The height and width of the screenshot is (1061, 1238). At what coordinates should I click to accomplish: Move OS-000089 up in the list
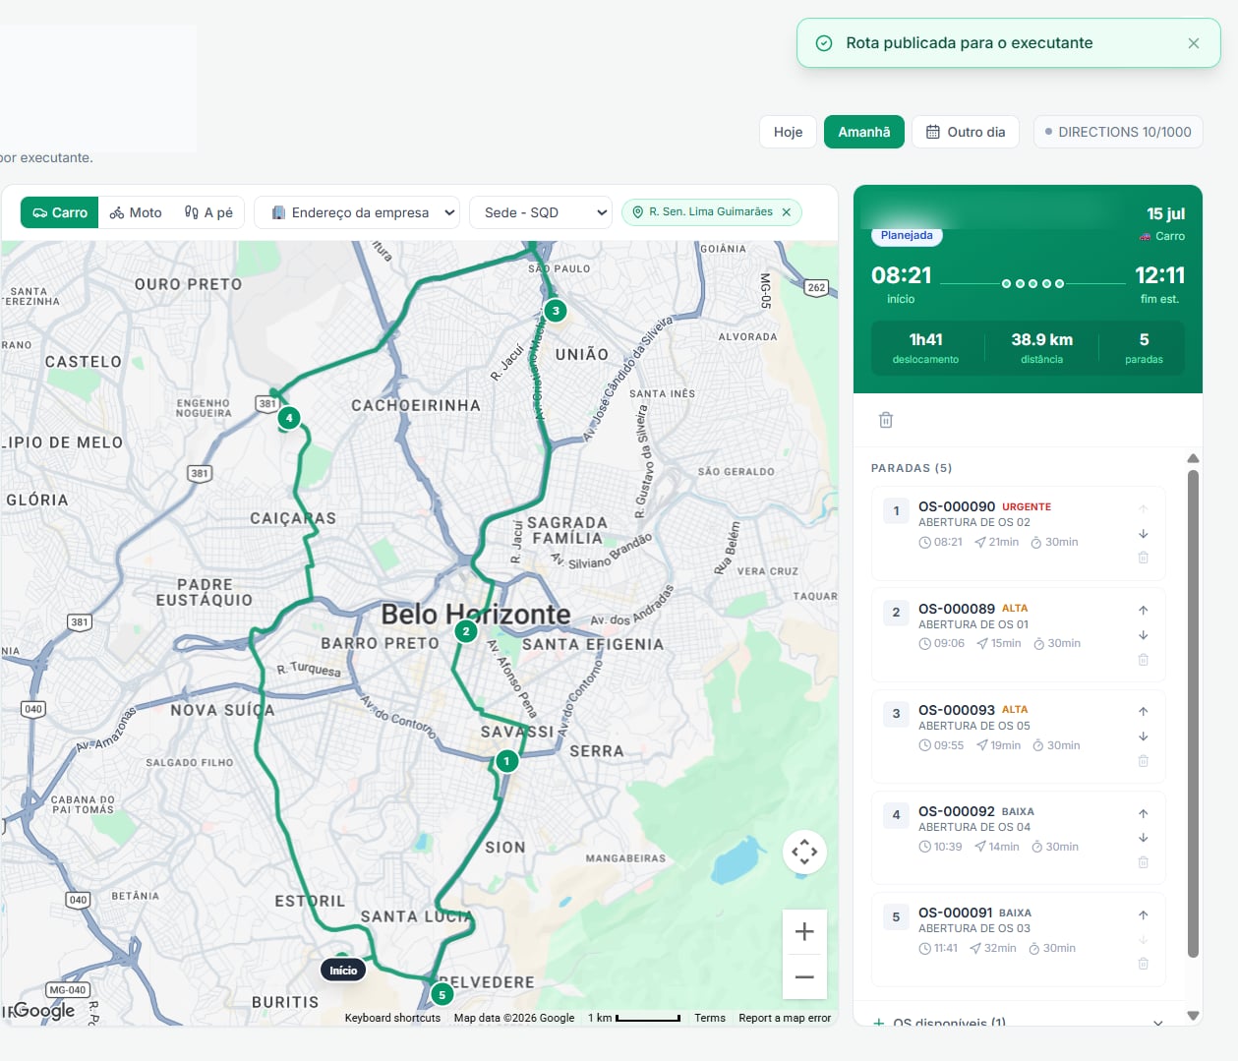[1144, 610]
